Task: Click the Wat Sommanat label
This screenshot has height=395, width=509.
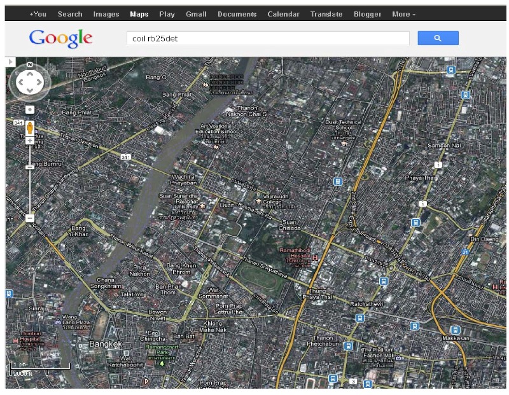Action: click(x=213, y=293)
